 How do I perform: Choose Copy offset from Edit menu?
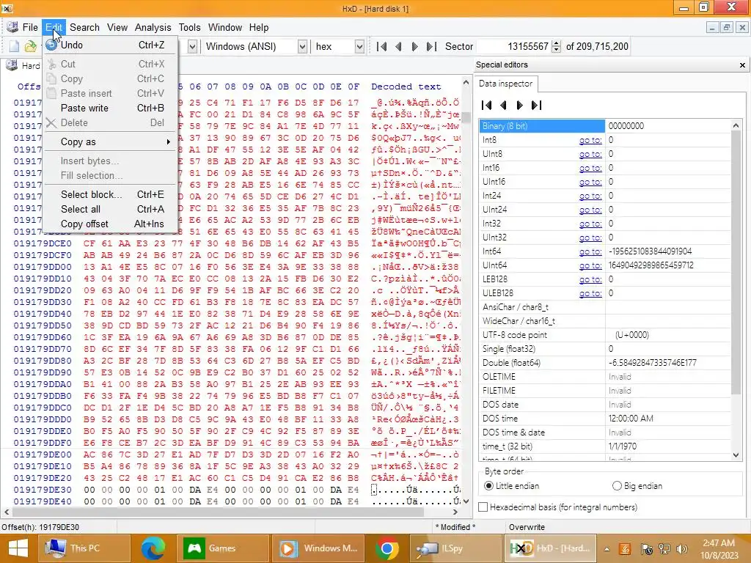click(x=110, y=224)
